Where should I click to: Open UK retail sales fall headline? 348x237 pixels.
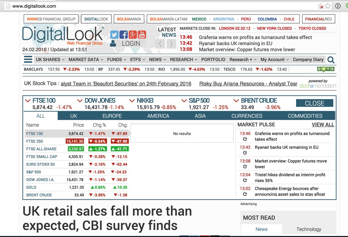tap(107, 218)
